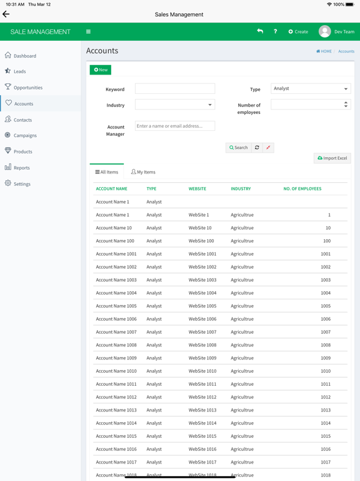Select the All Items tab
Screen dimensions: 360x481
(106, 172)
